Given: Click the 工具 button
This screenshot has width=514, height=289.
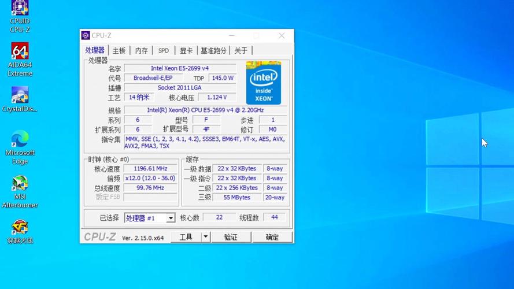Looking at the screenshot, I should click(186, 236).
